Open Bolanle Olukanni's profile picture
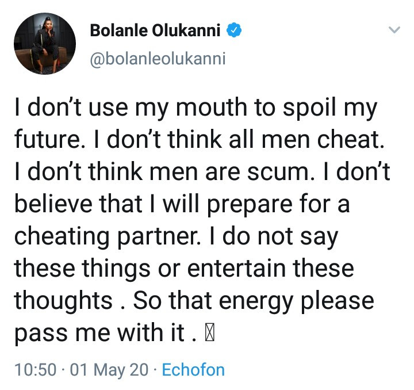The image size is (414, 390). [x=45, y=44]
